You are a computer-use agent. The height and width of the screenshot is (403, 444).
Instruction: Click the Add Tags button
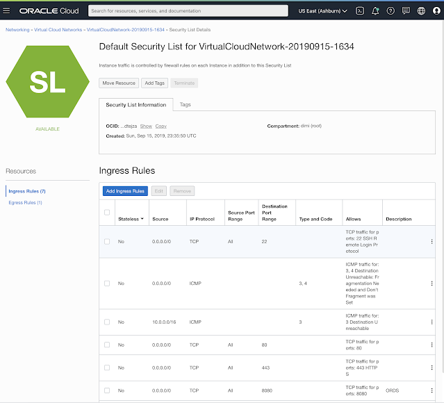pos(155,83)
